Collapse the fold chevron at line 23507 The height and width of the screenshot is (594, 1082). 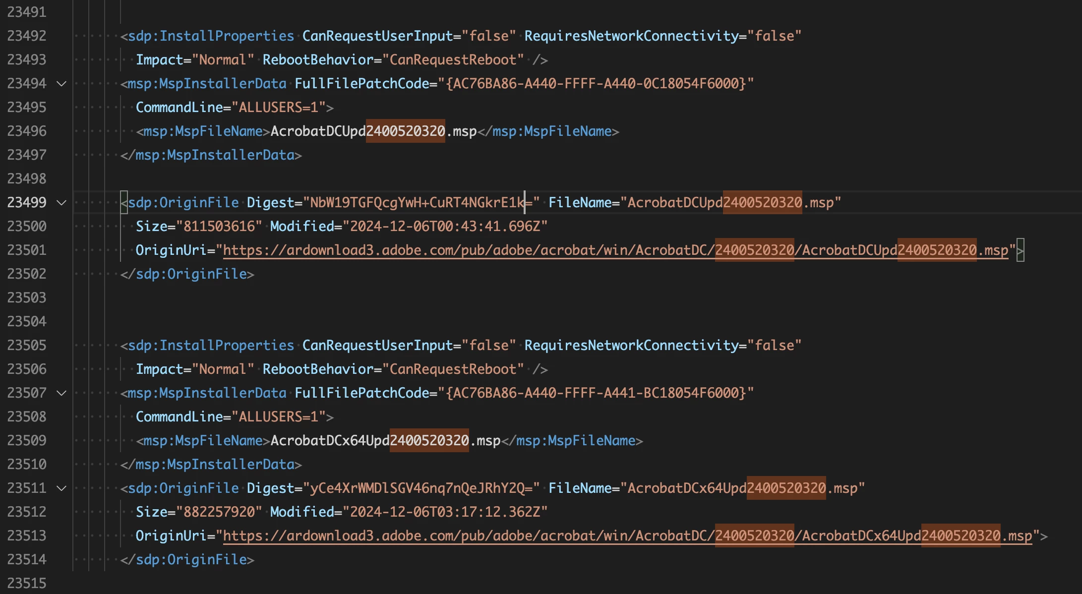[x=61, y=393]
